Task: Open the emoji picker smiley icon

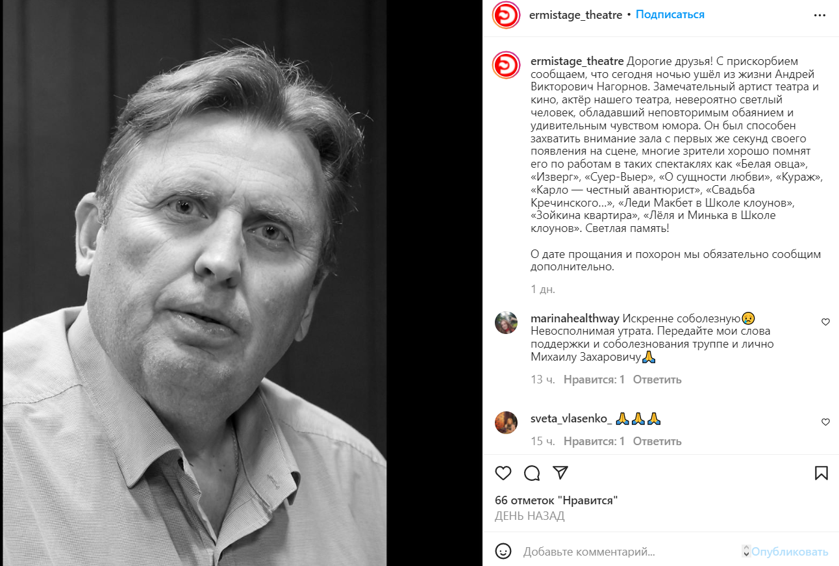Action: point(503,552)
